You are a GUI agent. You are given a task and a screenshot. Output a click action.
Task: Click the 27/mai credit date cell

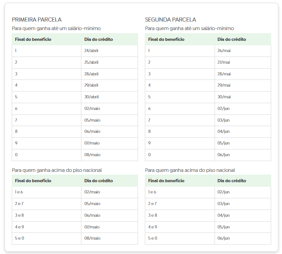(x=224, y=62)
